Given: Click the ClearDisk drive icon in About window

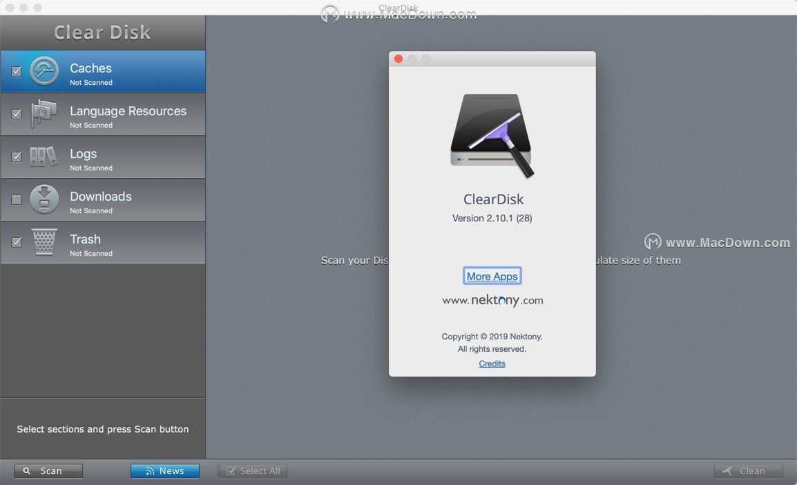Looking at the screenshot, I should pos(492,136).
